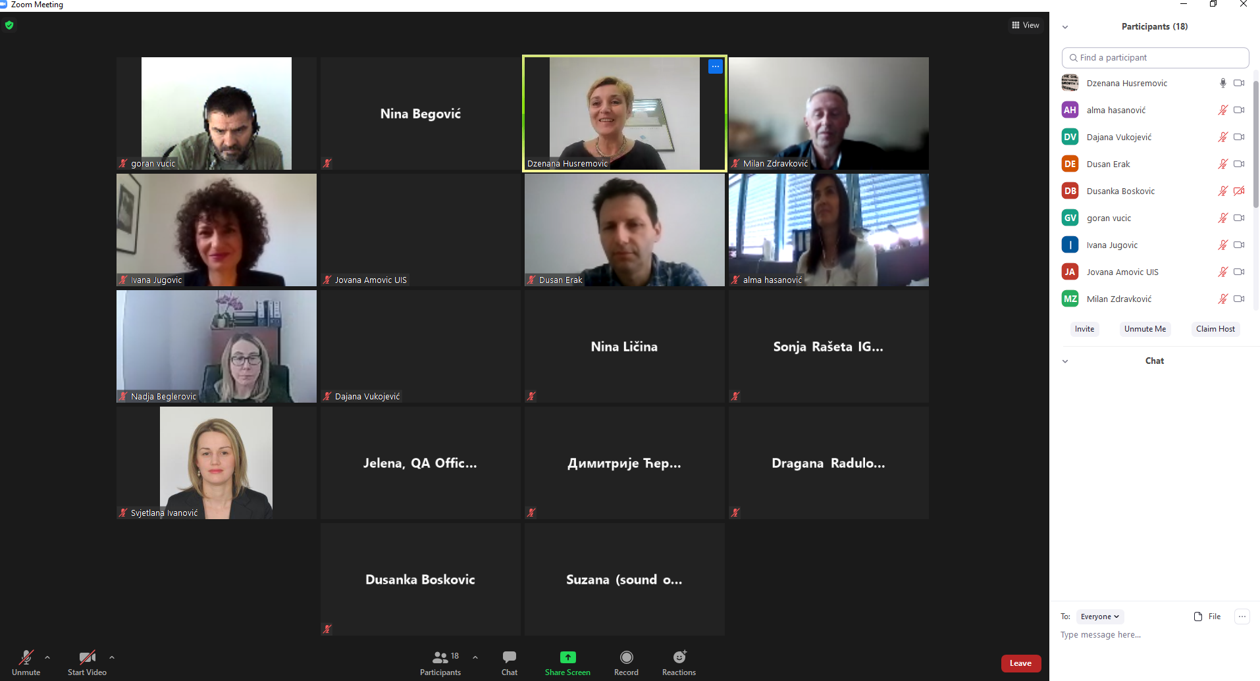The height and width of the screenshot is (681, 1260).
Task: Click the green Share Screen icon
Action: coord(567,657)
